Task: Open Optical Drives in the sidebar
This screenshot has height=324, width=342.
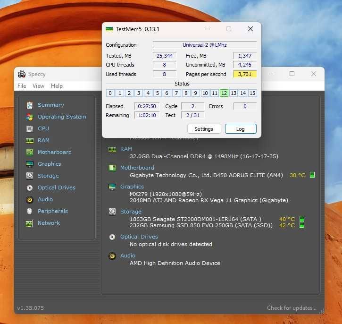Action: (57, 188)
